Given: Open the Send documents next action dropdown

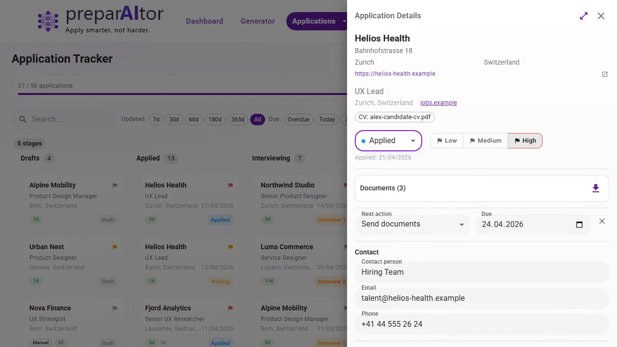Looking at the screenshot, I should click(412, 224).
